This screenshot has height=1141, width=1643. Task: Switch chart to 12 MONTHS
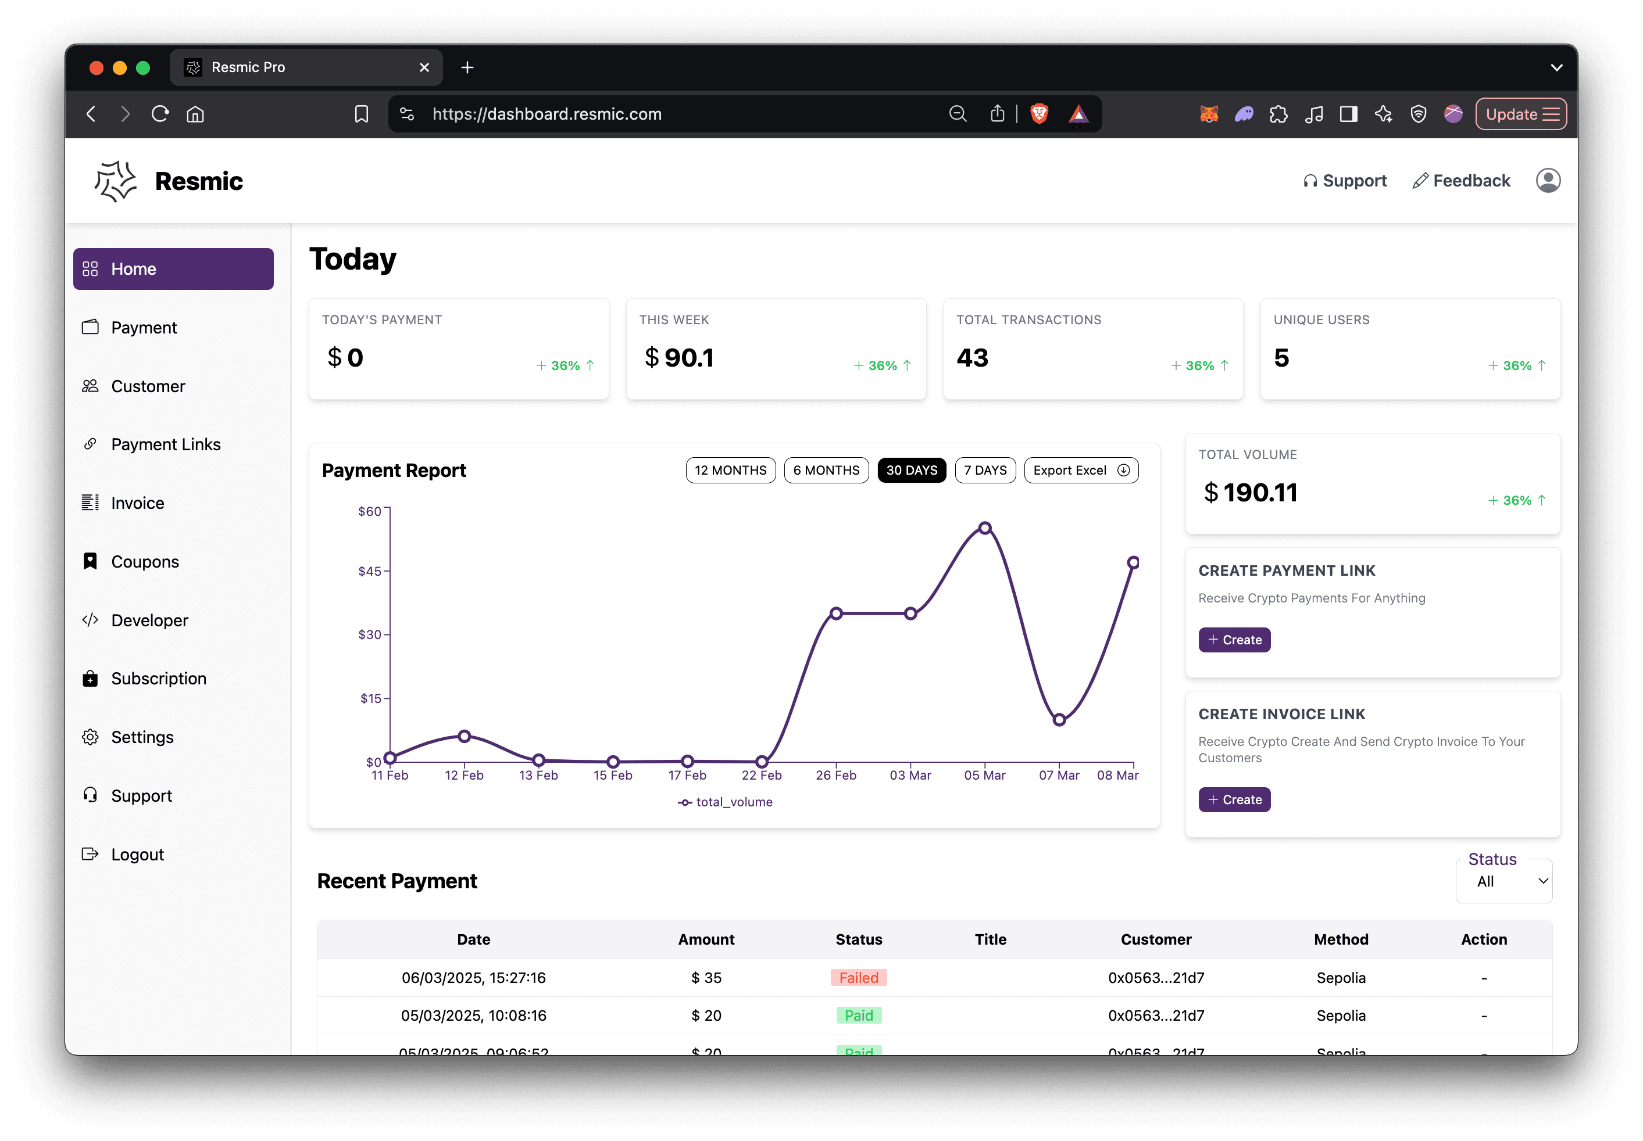(x=730, y=471)
